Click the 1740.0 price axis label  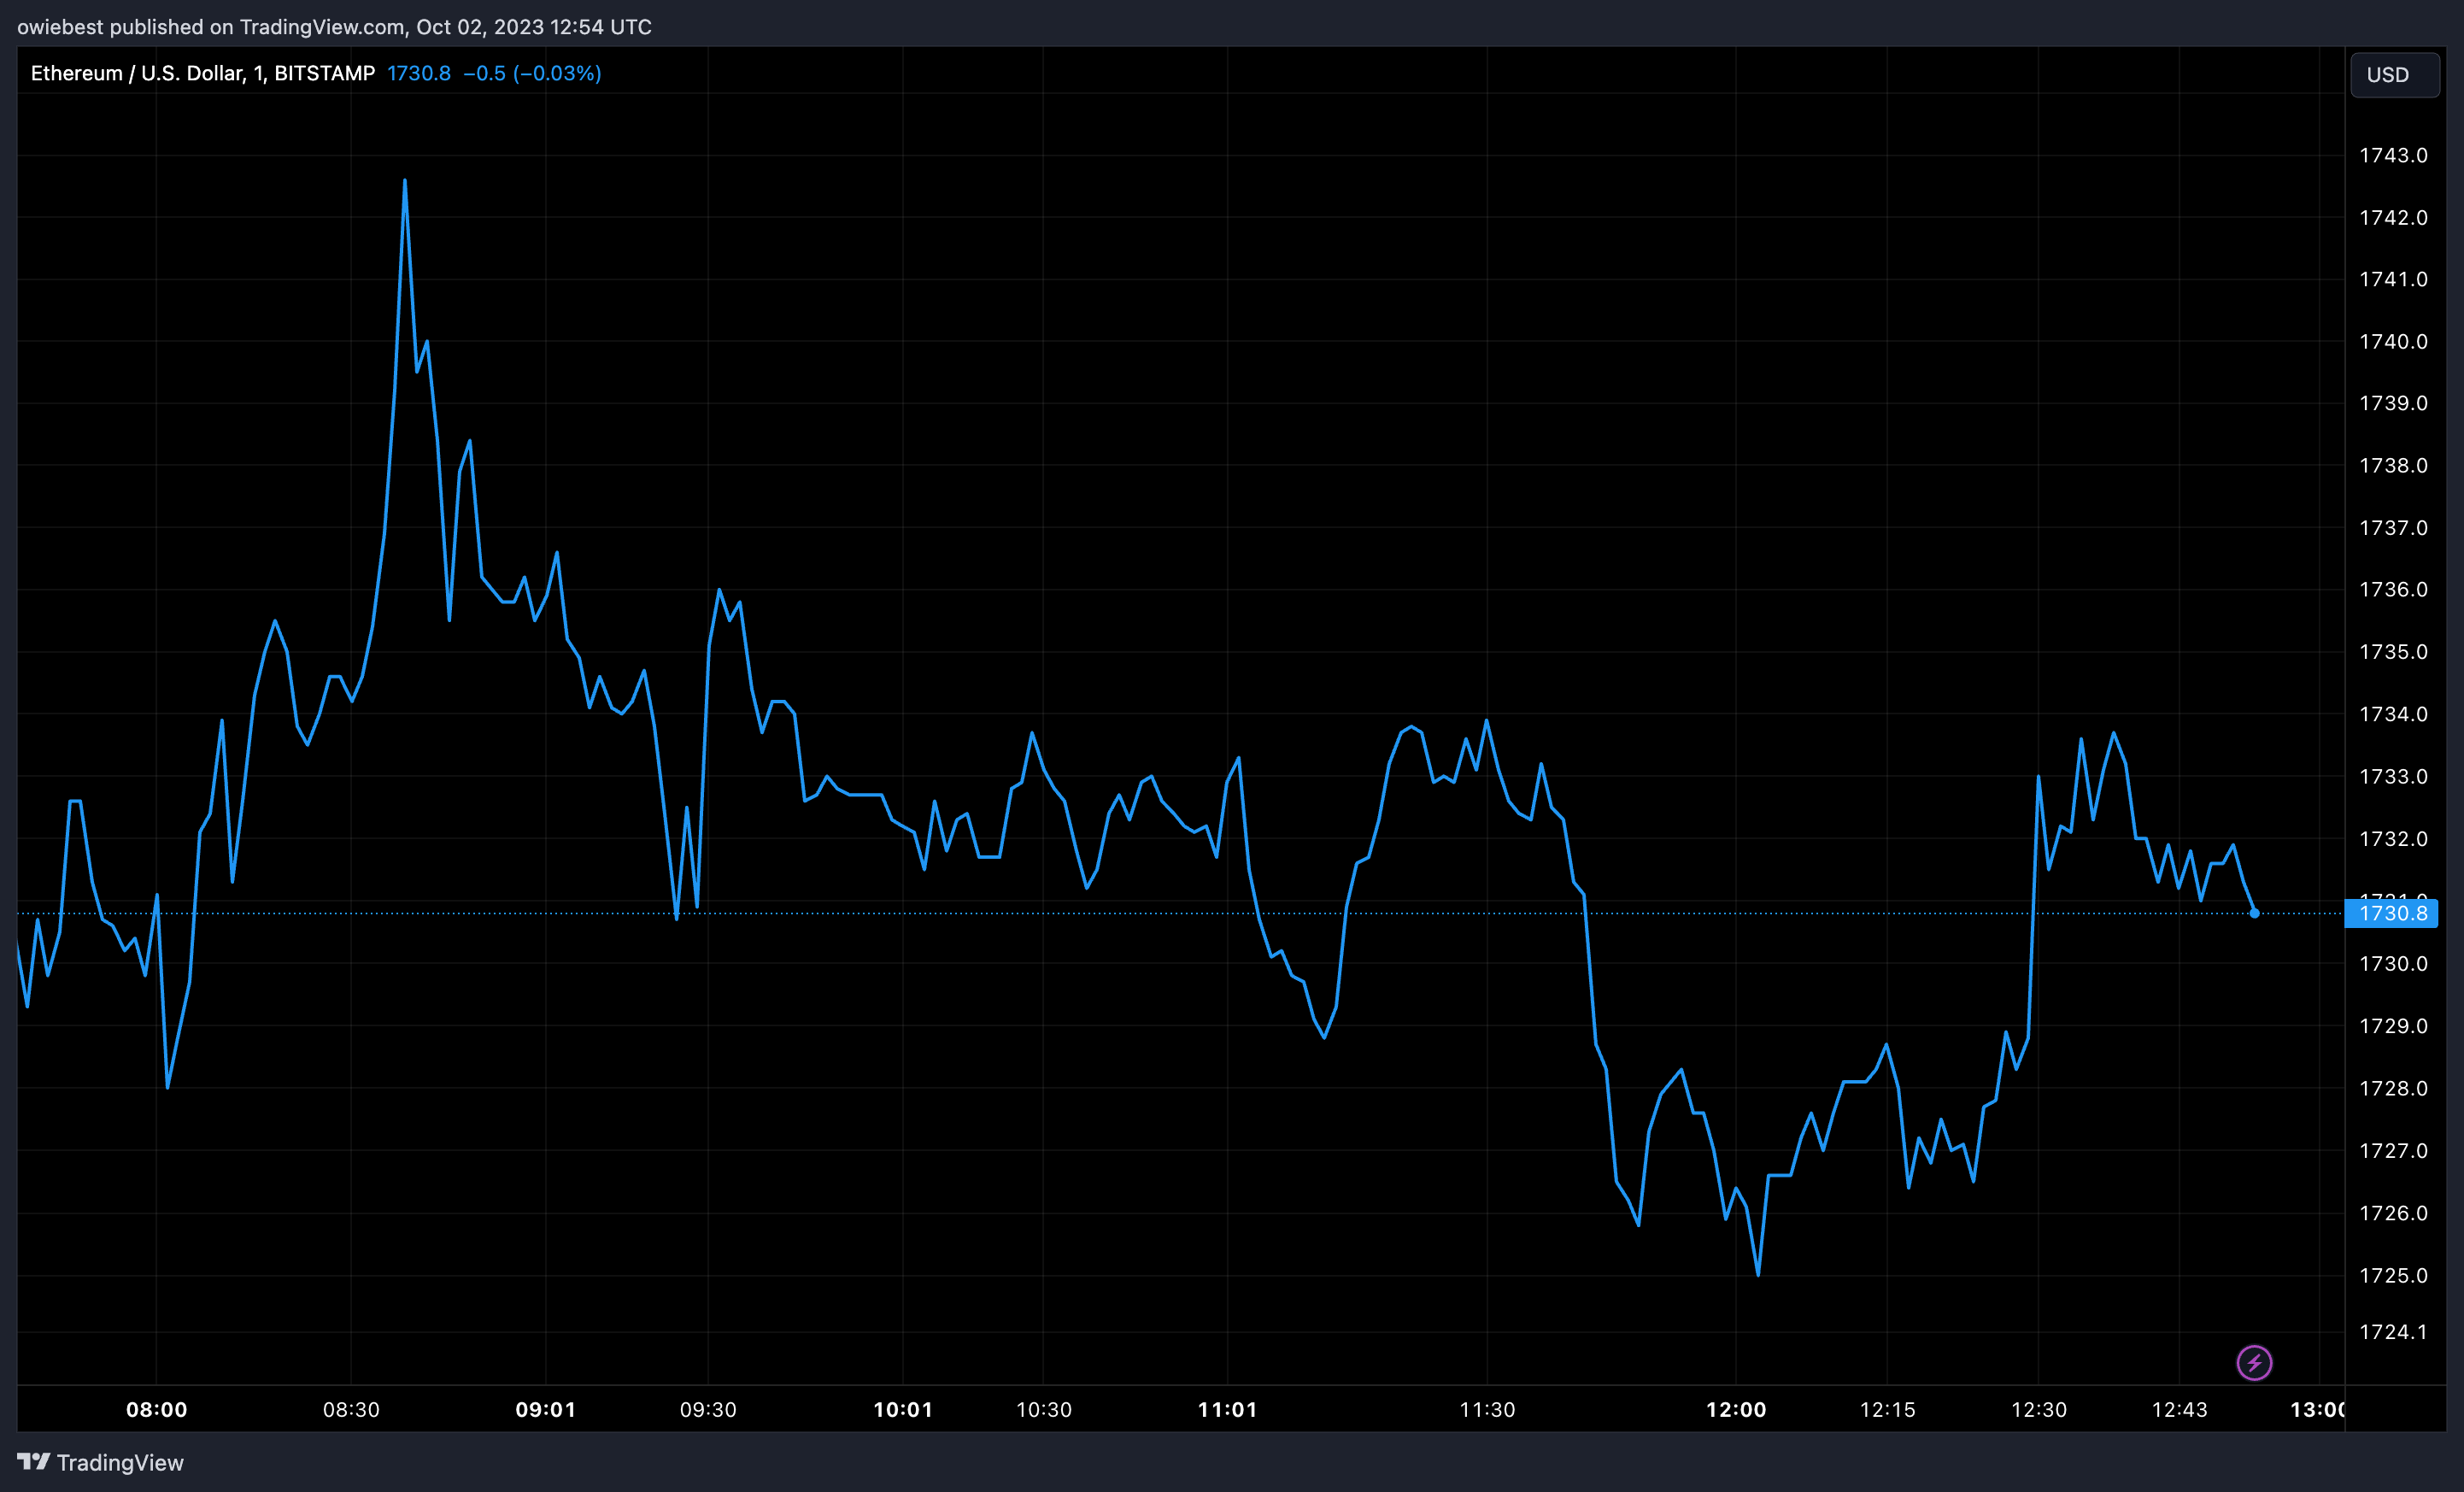pyautogui.click(x=2393, y=341)
